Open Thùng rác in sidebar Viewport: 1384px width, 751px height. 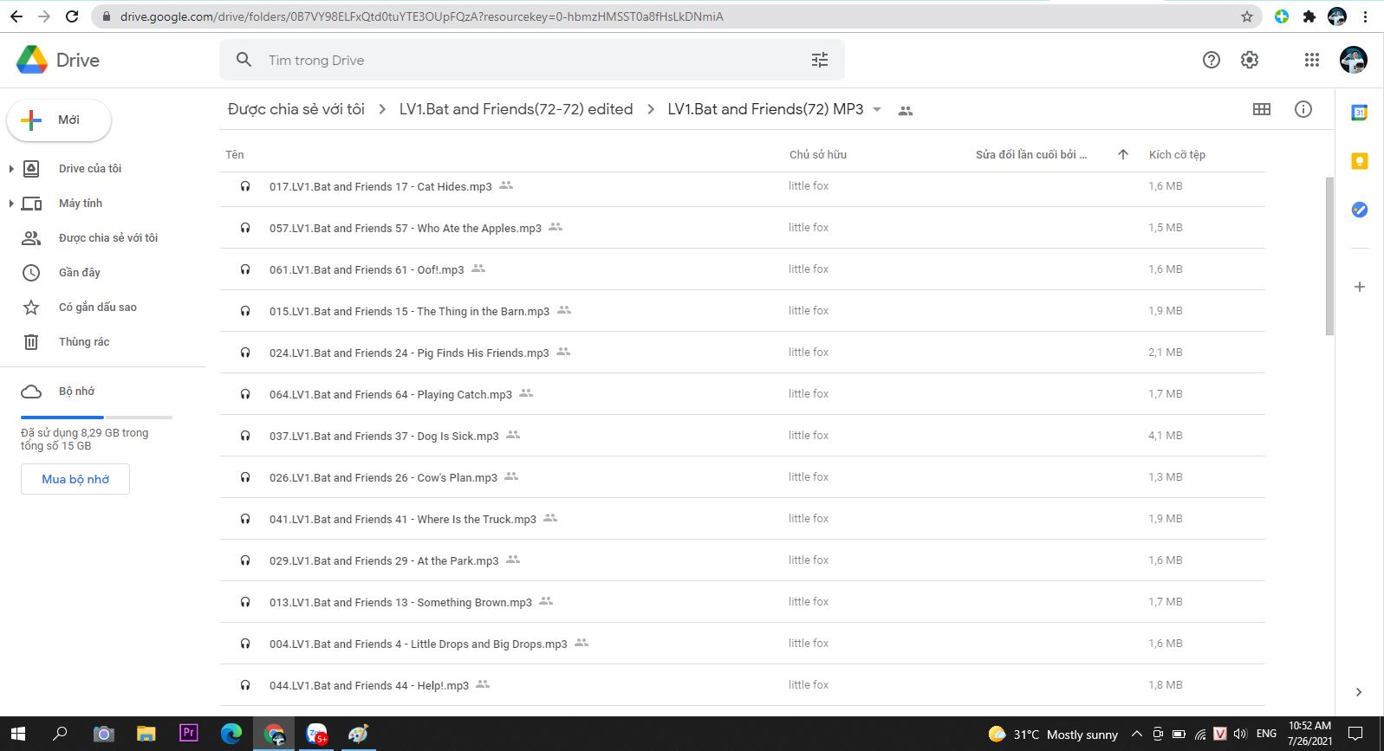pyautogui.click(x=83, y=342)
